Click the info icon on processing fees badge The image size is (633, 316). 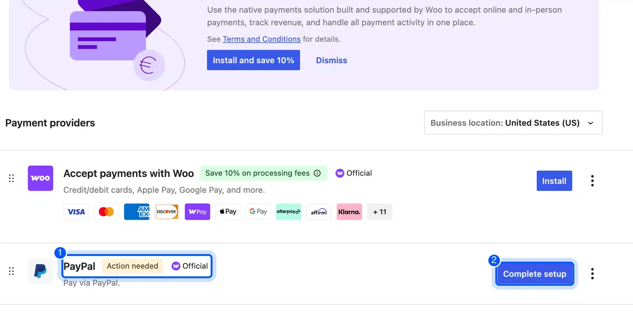[x=317, y=173]
